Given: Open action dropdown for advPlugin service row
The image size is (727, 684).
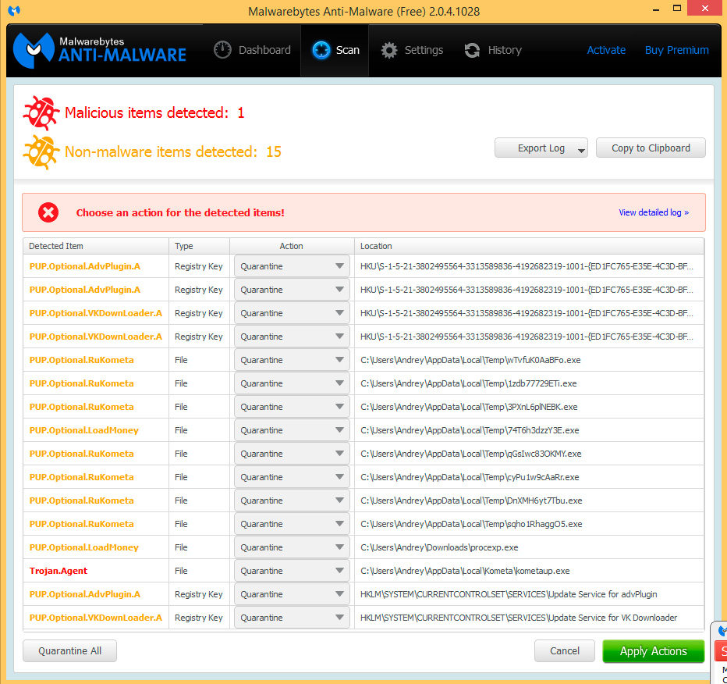Looking at the screenshot, I should tap(292, 594).
